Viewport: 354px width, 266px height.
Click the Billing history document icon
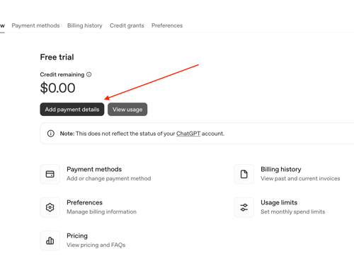click(244, 174)
